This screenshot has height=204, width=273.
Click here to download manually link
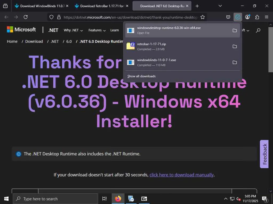(x=182, y=175)
